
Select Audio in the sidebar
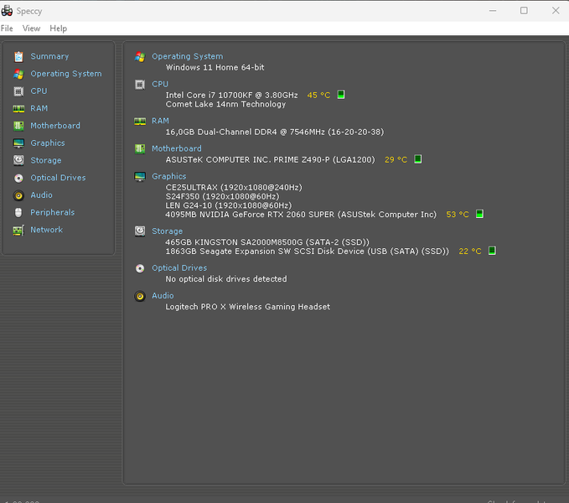pyautogui.click(x=41, y=195)
